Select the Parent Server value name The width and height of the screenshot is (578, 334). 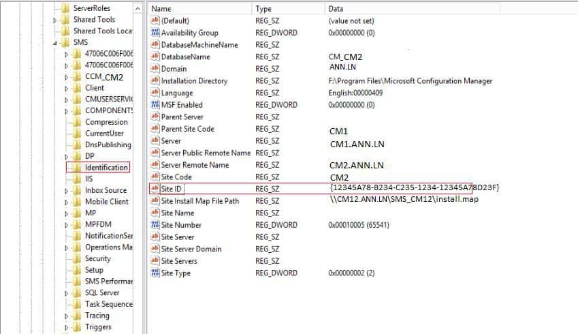coord(182,117)
